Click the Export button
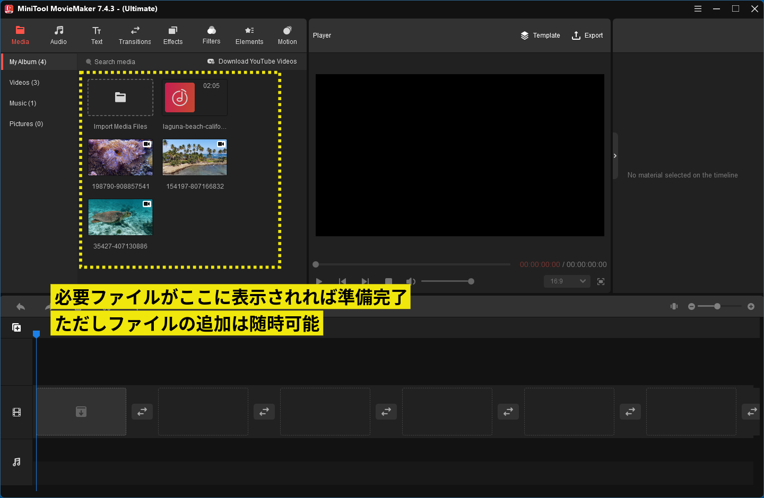Screen dimensions: 764x498 coord(587,35)
